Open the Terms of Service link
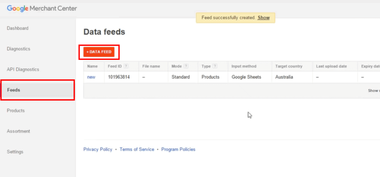Viewport: 380px width, 177px height. point(137,150)
